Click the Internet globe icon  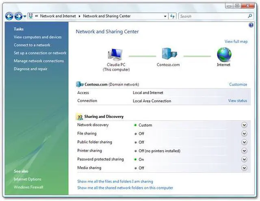(x=223, y=54)
